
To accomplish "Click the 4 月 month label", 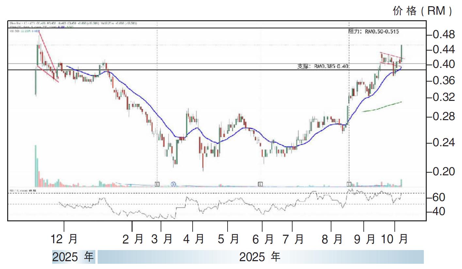I will coord(193,239).
